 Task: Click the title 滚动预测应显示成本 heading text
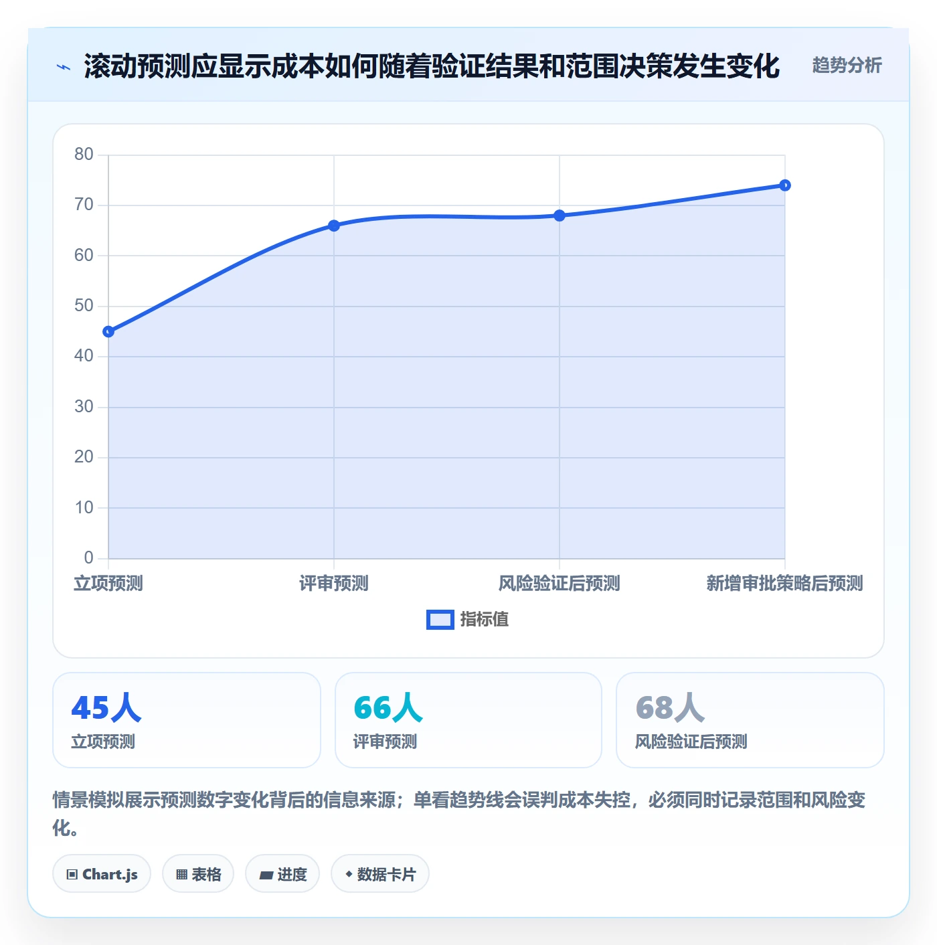[x=432, y=66]
